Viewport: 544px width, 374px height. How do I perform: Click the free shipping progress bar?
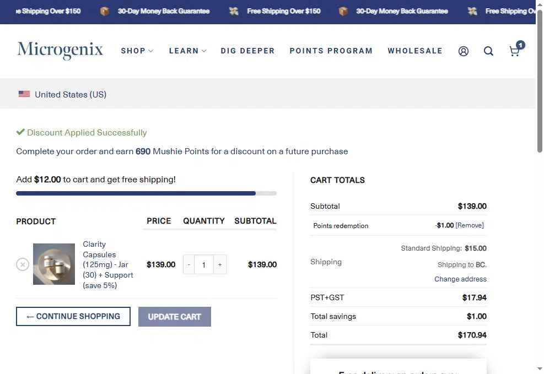[146, 193]
